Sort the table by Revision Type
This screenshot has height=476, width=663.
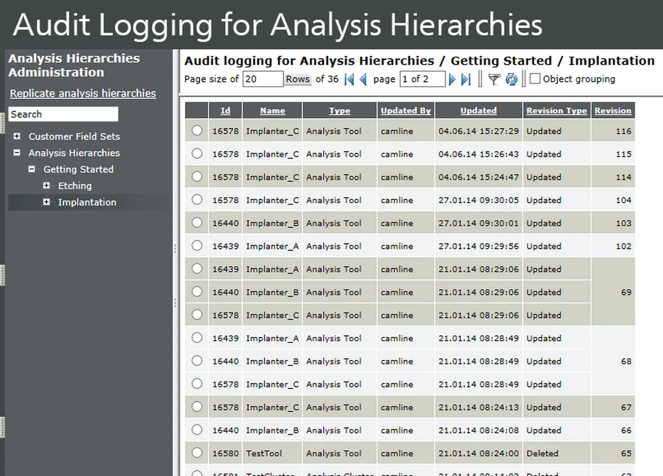556,110
